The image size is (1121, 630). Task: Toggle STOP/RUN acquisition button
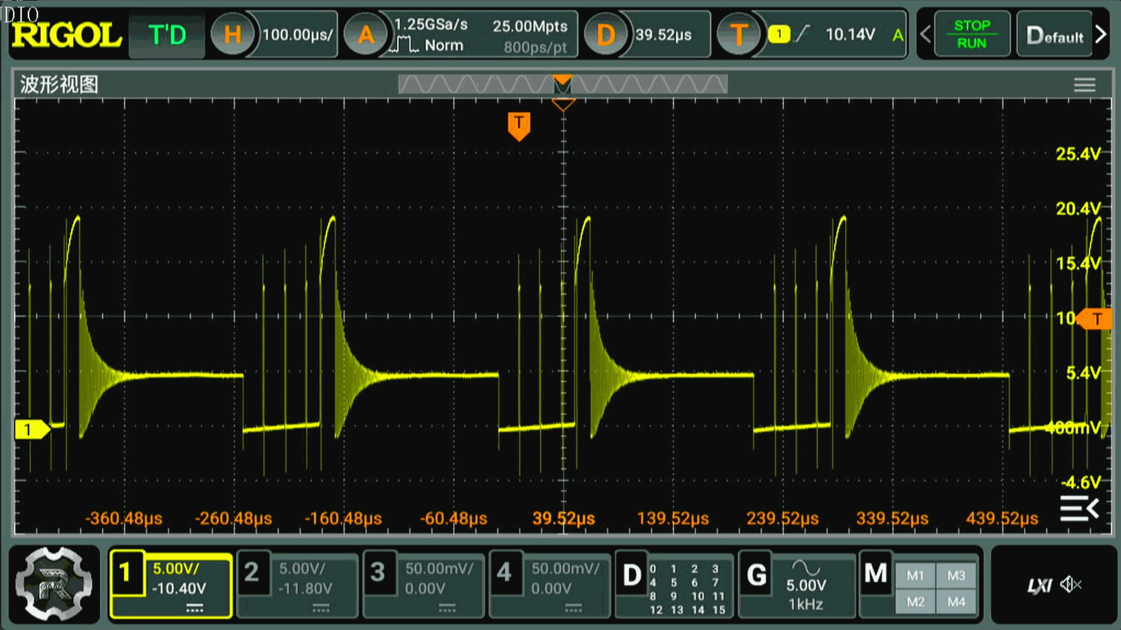coord(972,34)
